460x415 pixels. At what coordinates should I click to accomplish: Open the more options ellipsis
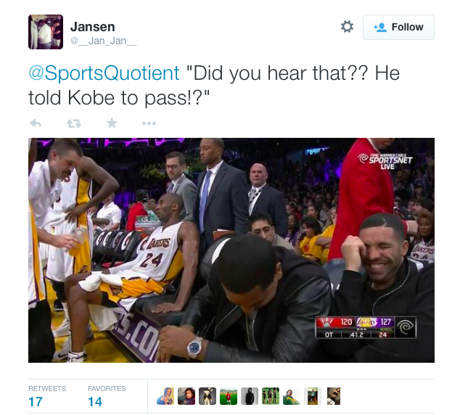click(149, 123)
